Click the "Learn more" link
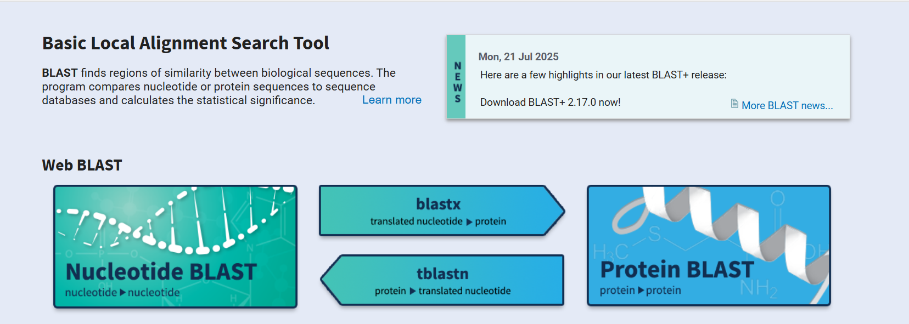 coord(391,100)
